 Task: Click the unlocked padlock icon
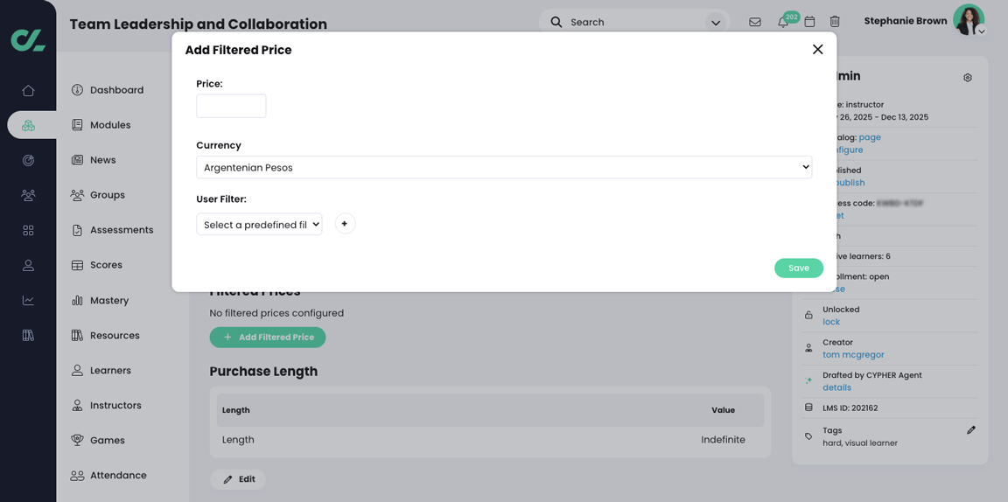pos(808,316)
